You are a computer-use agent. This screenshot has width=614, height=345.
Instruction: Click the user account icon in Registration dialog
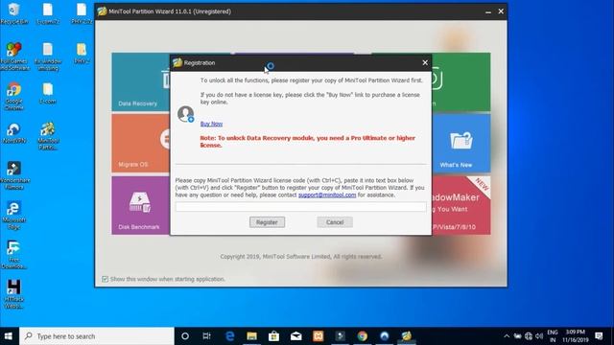point(185,114)
